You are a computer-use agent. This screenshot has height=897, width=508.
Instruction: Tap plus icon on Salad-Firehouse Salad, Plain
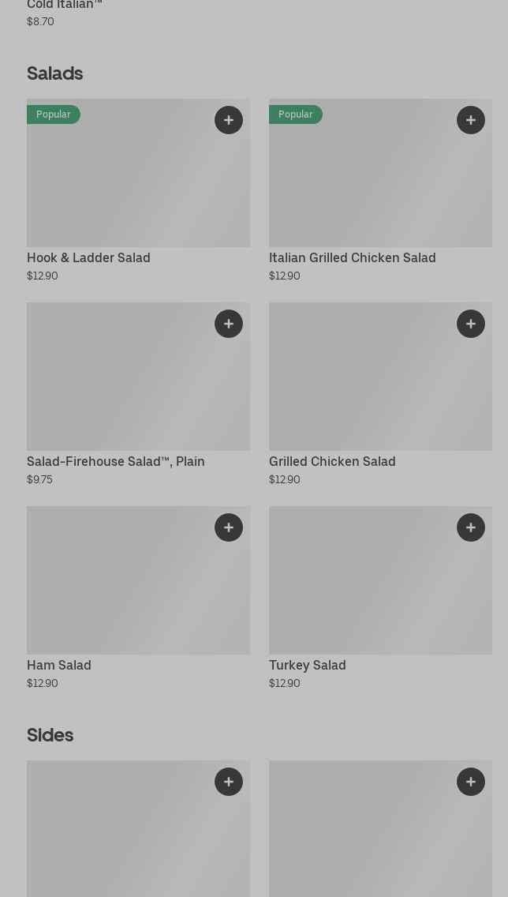pos(229,324)
